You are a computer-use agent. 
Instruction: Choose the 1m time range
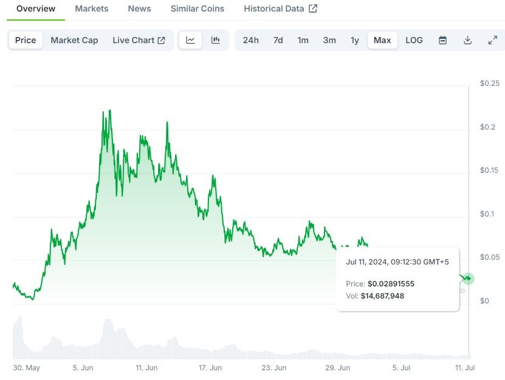point(303,40)
